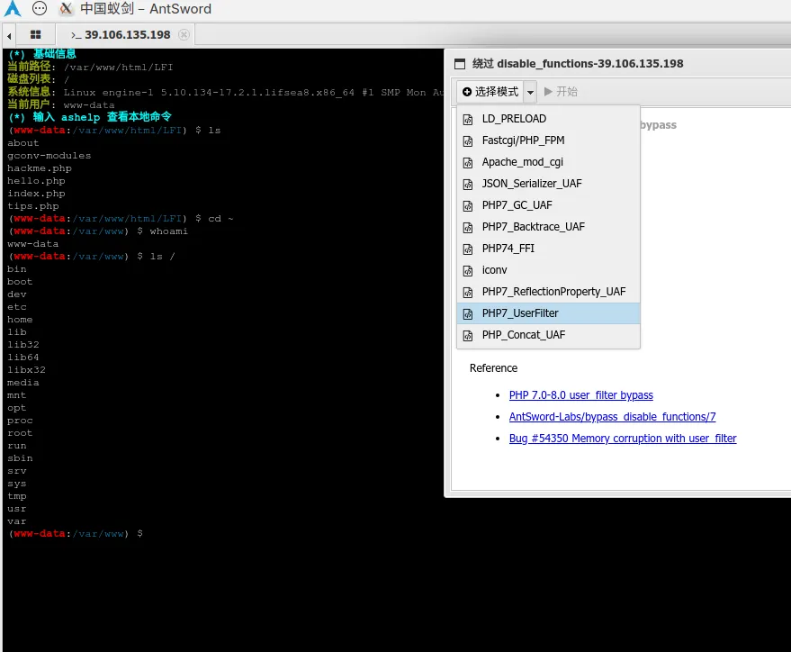This screenshot has height=652, width=791.
Task: Click the 系统信息 Linux engine-1 line
Action: pyautogui.click(x=225, y=93)
